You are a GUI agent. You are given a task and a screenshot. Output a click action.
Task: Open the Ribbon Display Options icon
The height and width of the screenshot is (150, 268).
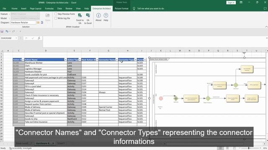(x=241, y=2)
